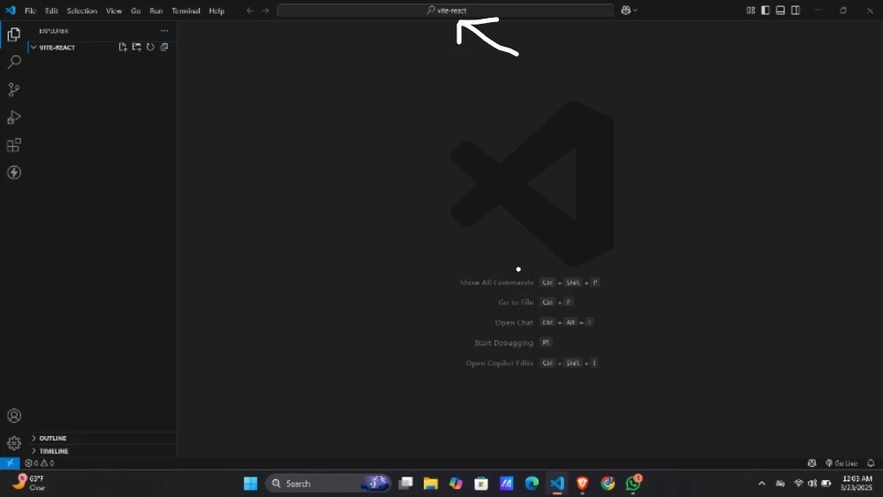
Task: Open Wi-Fi network settings in tray
Action: pos(798,483)
